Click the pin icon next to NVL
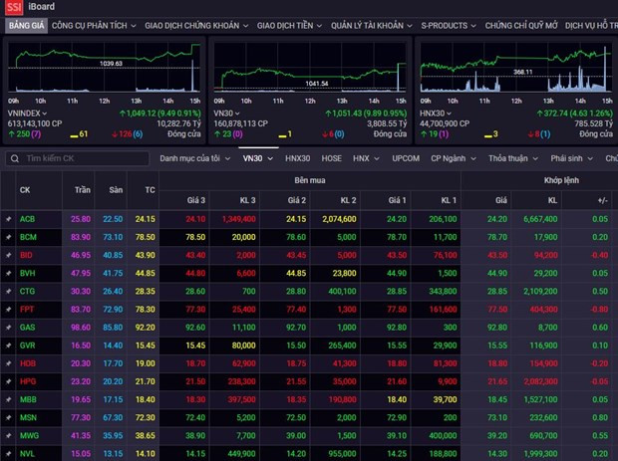Screen dimensions: 618x461 (9, 453)
